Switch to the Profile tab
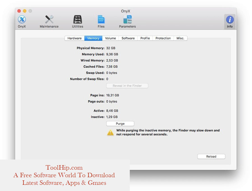The height and width of the screenshot is (191, 252). (145, 38)
